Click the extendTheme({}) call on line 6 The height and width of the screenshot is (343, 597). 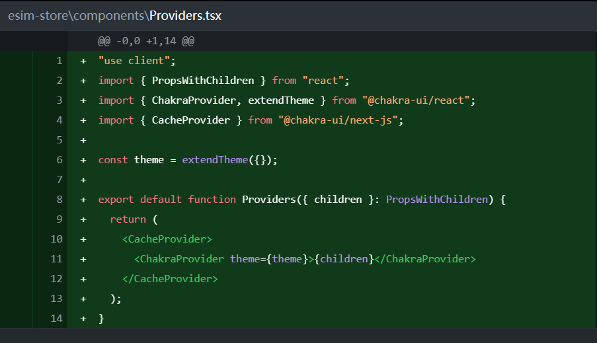click(227, 160)
